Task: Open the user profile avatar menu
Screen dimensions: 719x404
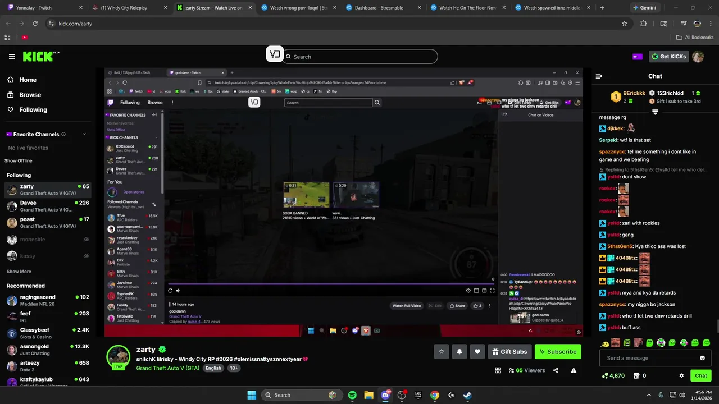Action: [x=698, y=57]
